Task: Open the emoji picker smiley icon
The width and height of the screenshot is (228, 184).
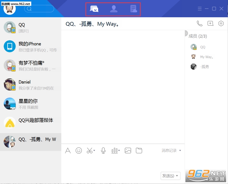Action: click(x=79, y=151)
